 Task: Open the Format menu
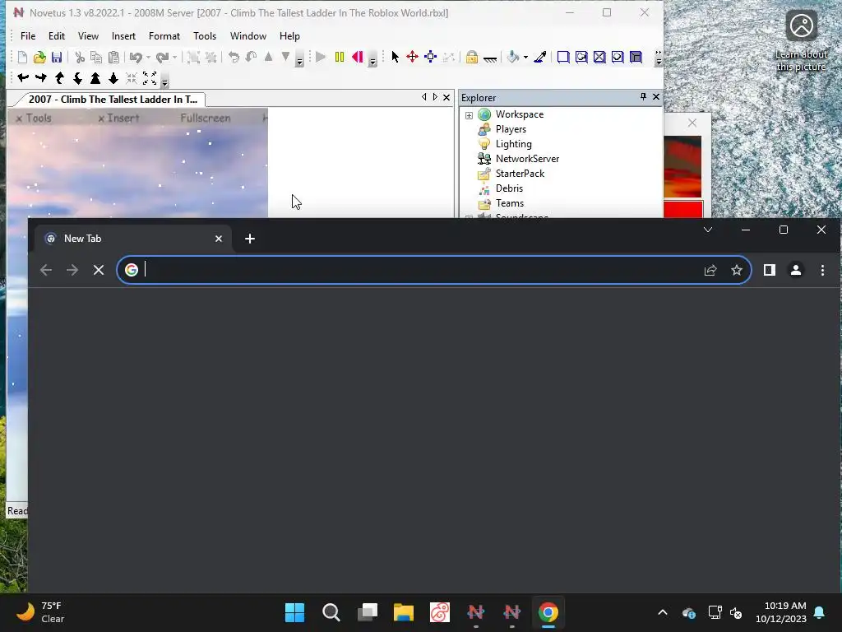tap(164, 36)
